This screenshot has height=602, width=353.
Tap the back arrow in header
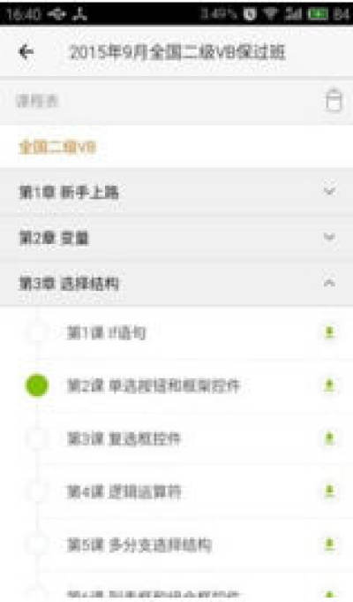pos(26,52)
